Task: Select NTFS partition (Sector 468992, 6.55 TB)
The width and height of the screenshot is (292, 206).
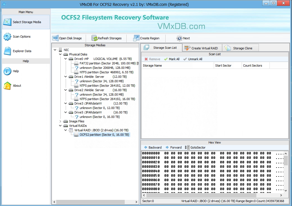Action: pyautogui.click(x=107, y=72)
